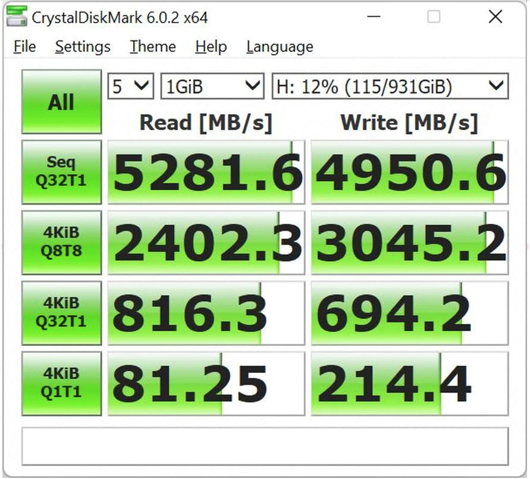The image size is (530, 479).
Task: Click the empty comment text field at bottom
Action: [265, 446]
